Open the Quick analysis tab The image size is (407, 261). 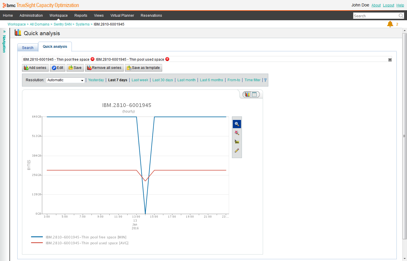coord(55,47)
